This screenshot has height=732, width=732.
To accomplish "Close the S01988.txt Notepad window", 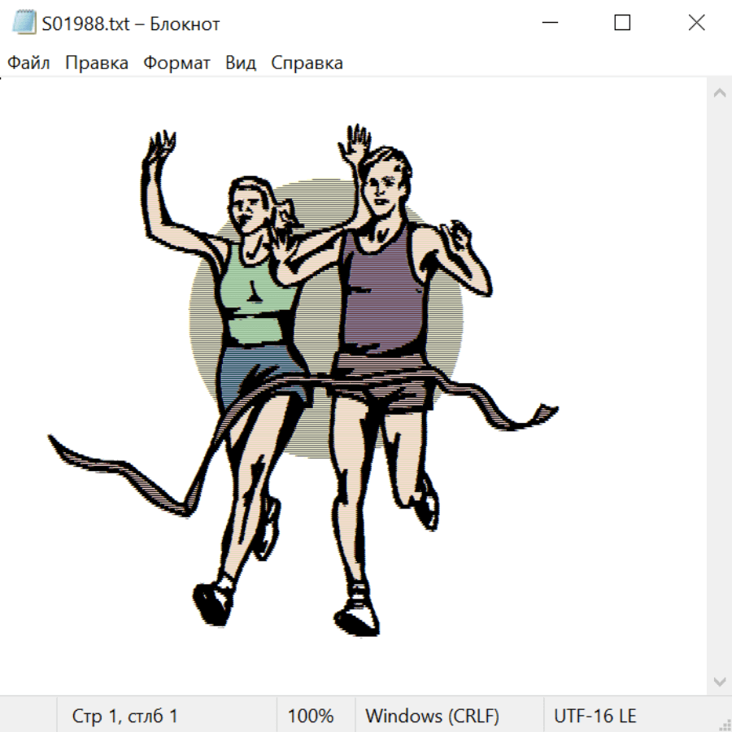I will click(x=696, y=23).
